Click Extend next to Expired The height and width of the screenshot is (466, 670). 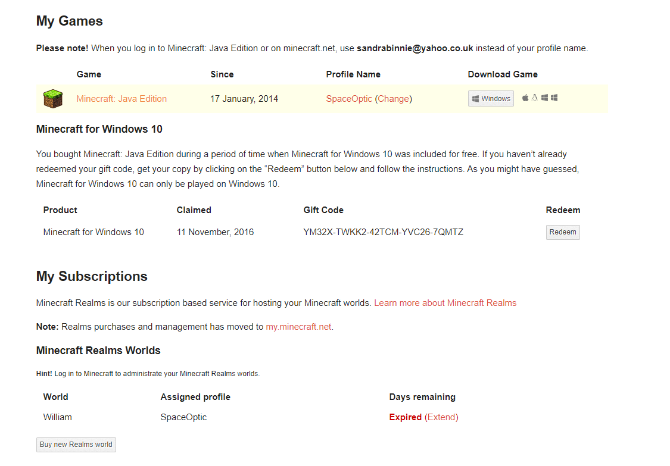point(441,417)
